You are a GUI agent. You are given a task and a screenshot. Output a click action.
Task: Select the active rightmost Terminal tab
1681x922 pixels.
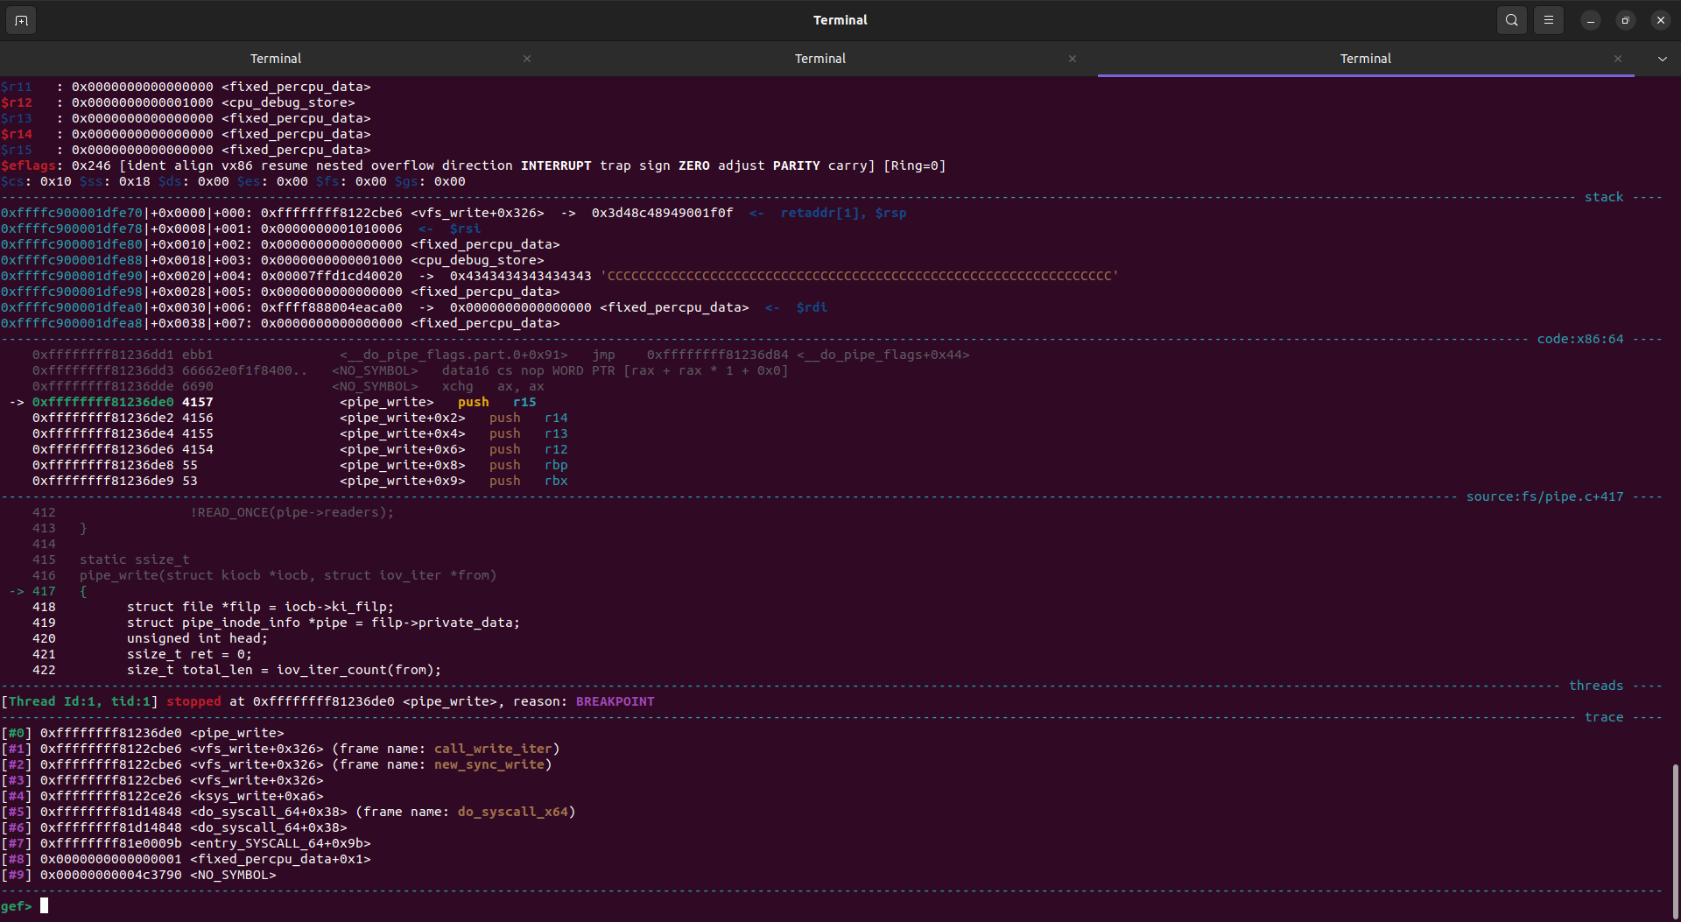[1365, 59]
